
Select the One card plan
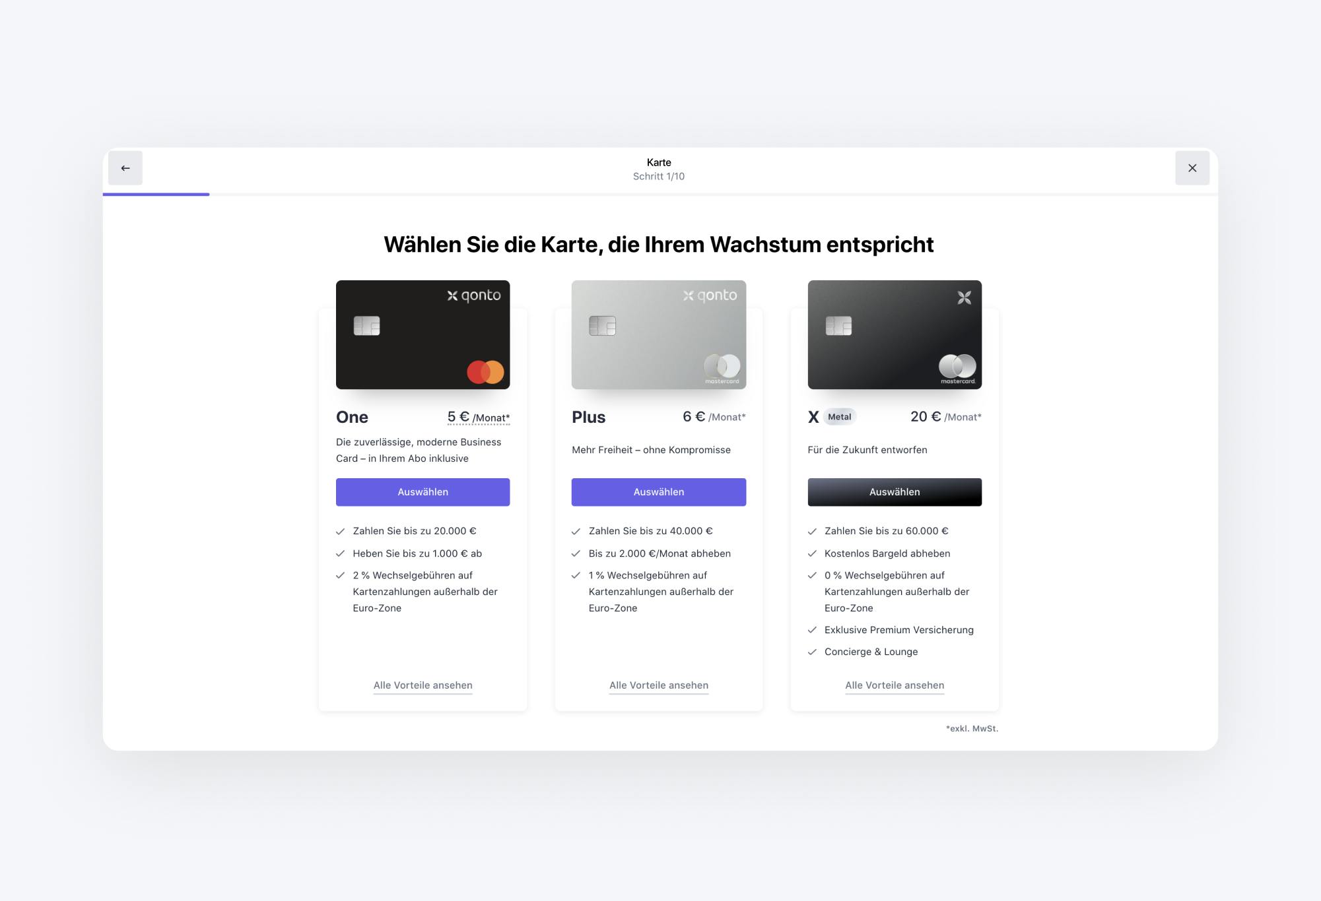[423, 492]
